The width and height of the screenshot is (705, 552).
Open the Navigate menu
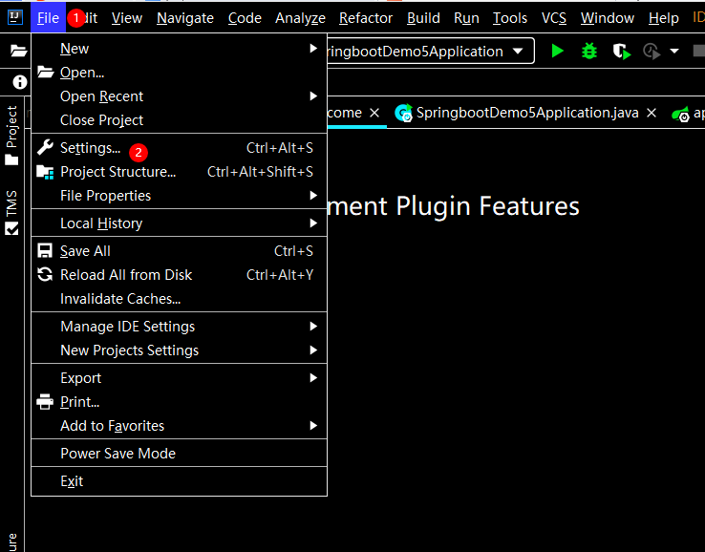click(185, 18)
